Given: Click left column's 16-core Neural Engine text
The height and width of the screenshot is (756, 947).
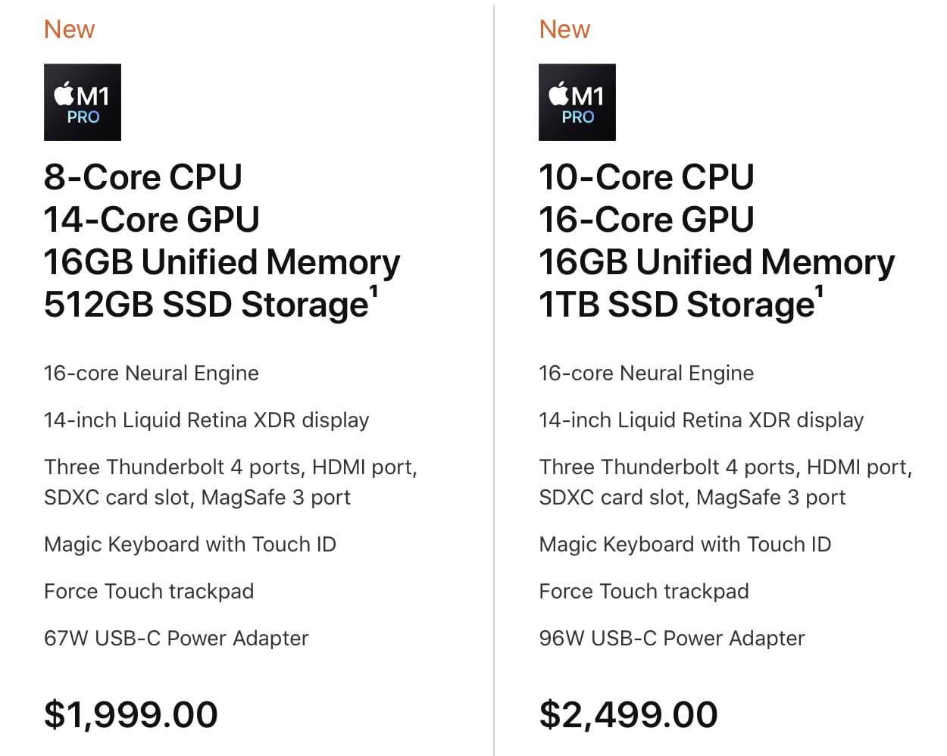Looking at the screenshot, I should click(152, 373).
